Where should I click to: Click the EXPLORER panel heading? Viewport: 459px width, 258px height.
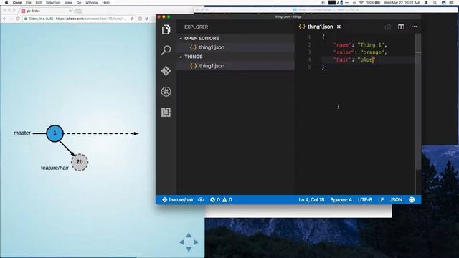pyautogui.click(x=196, y=27)
